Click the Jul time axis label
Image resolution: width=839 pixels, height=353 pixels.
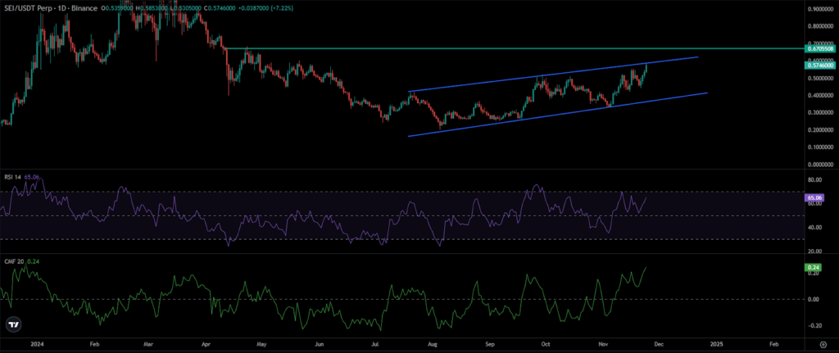[374, 345]
